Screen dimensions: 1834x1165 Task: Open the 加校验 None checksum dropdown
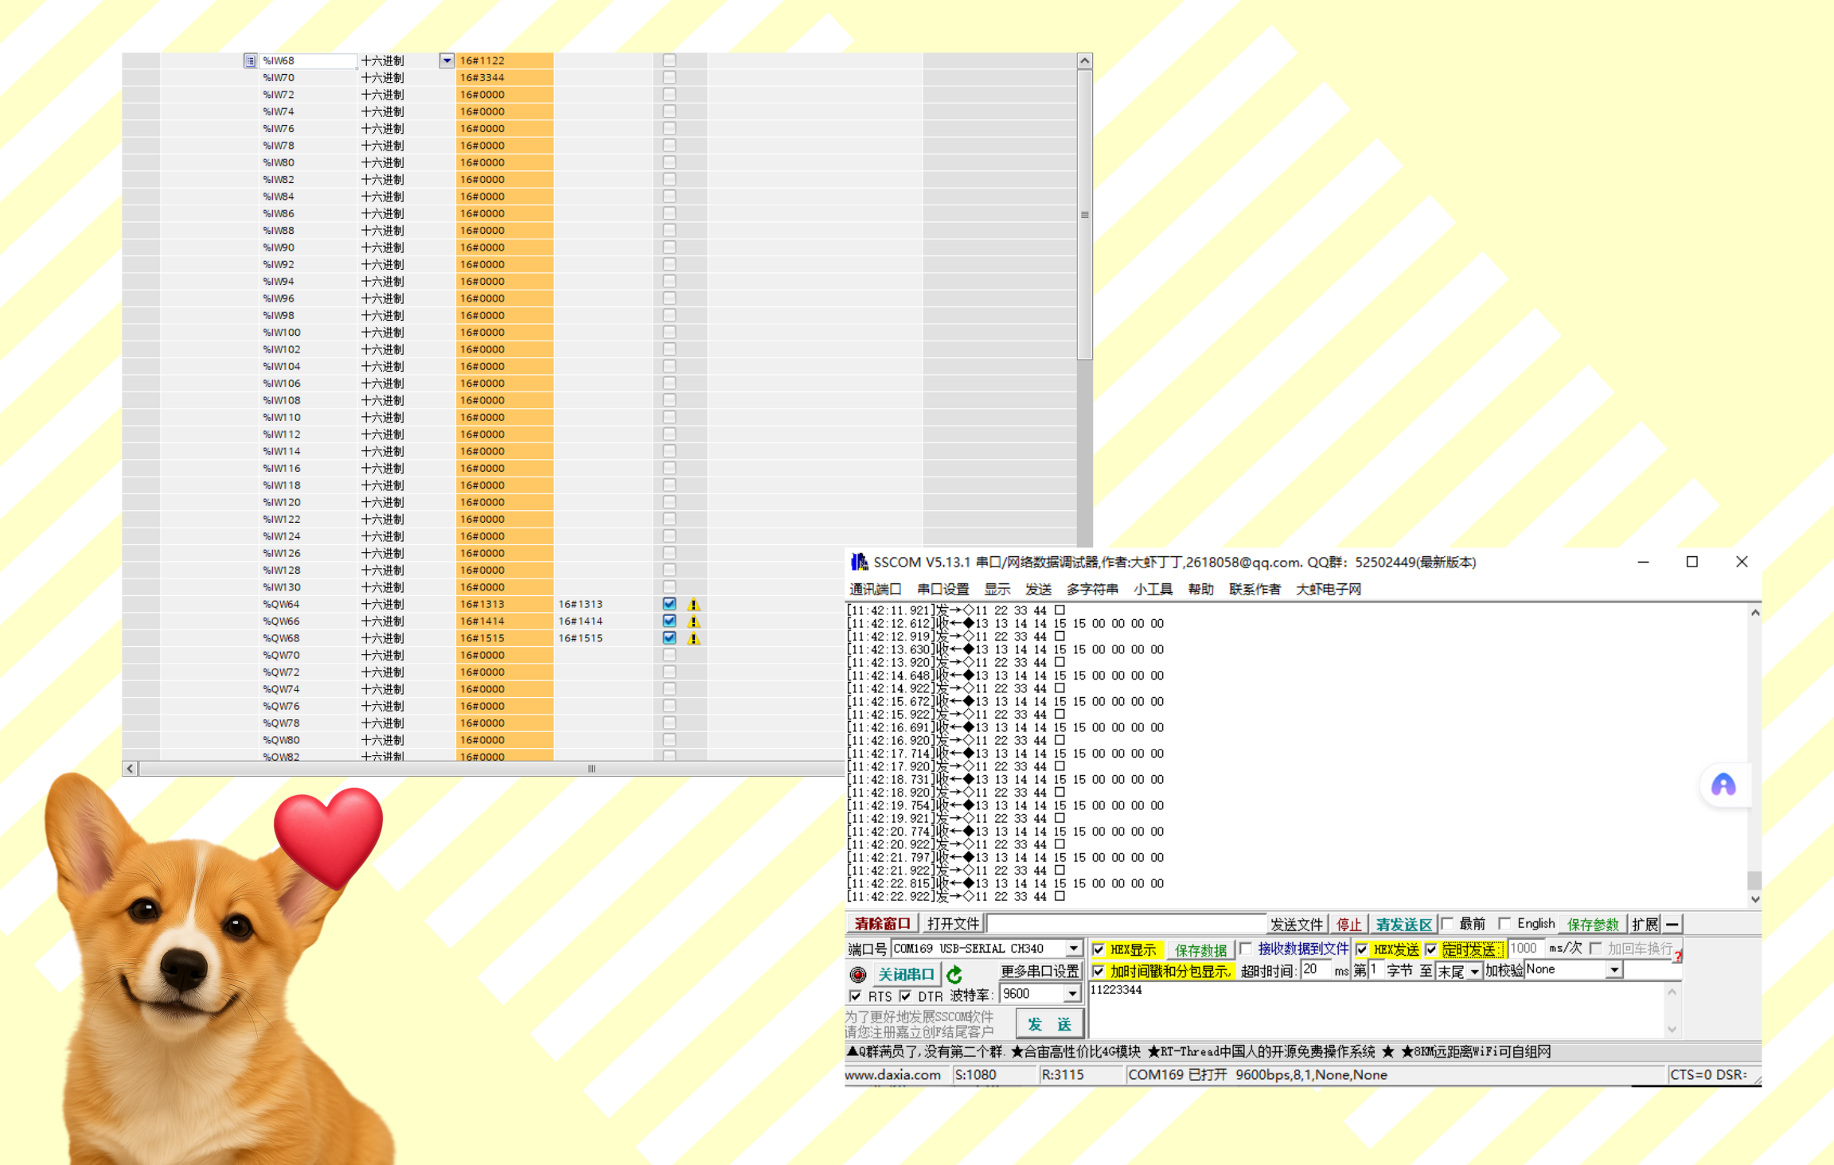point(1614,970)
